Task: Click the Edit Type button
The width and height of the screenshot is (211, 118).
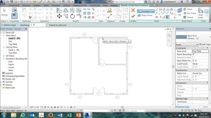Action: [205, 45]
